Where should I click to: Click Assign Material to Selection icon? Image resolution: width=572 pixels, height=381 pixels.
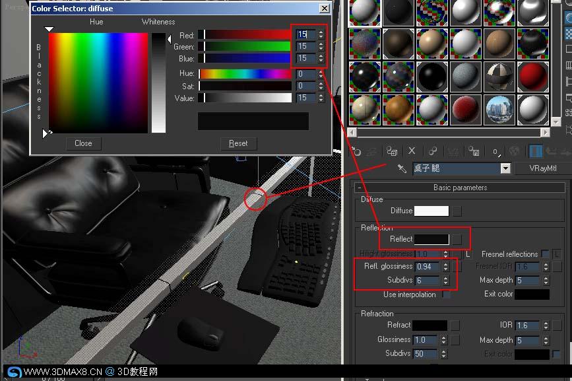pyautogui.click(x=392, y=151)
